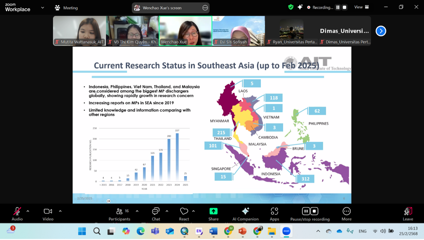
Task: Click the green encryption shield icon
Action: 291,7
